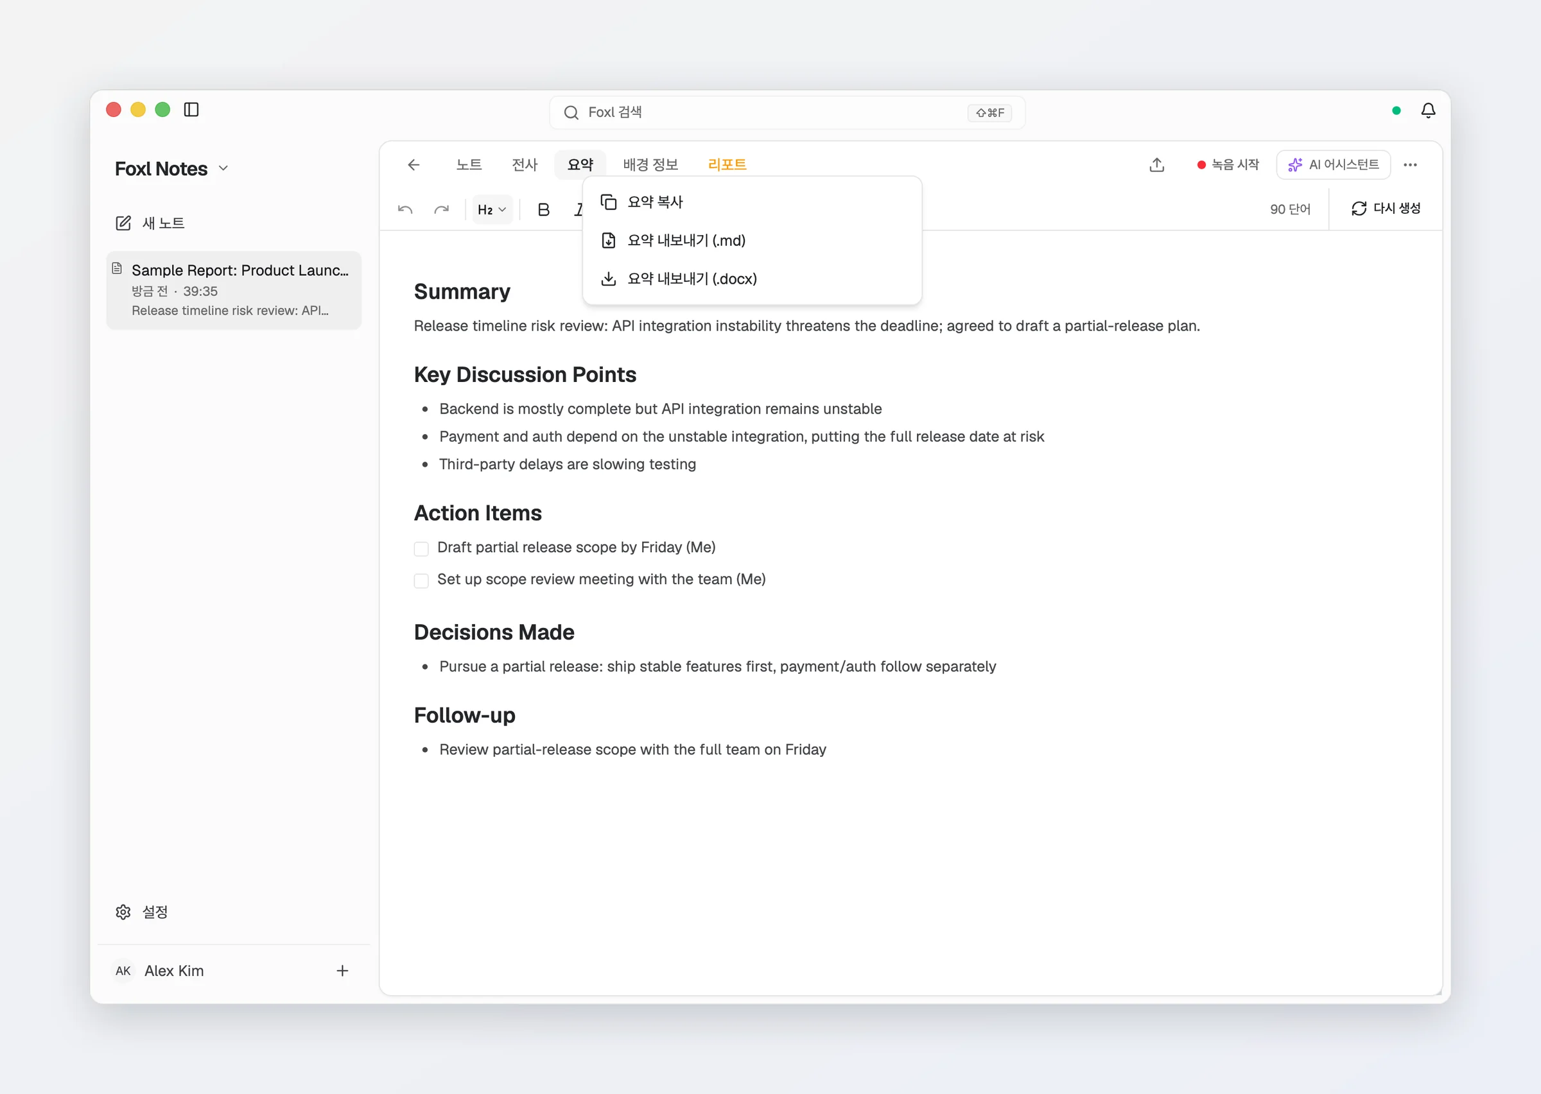The height and width of the screenshot is (1094, 1541).
Task: Click the back arrow in the note header
Action: coord(414,165)
